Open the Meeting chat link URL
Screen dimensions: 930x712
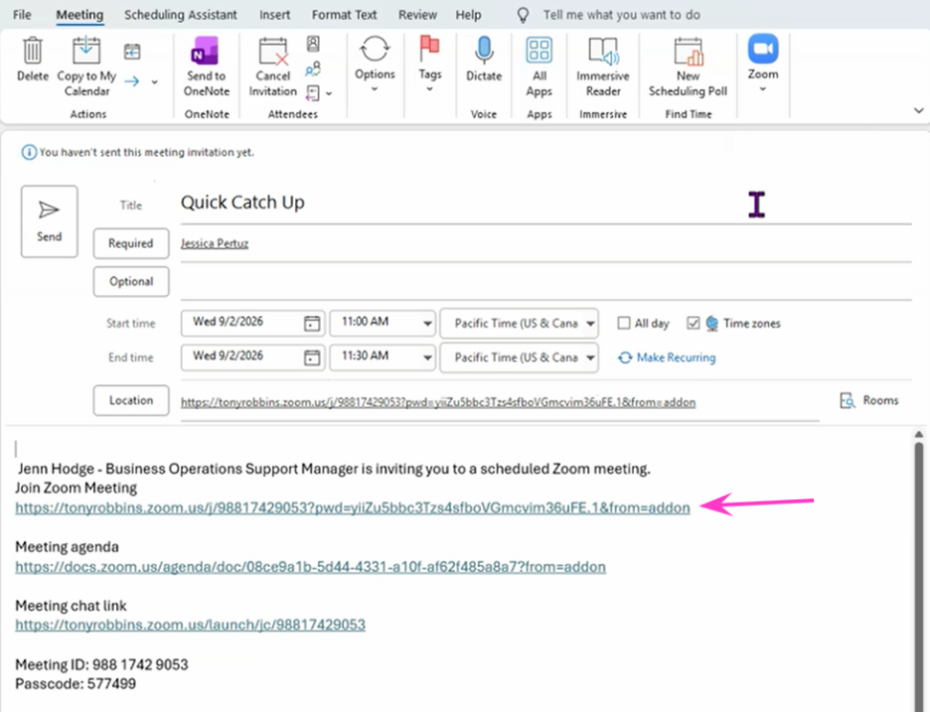(x=191, y=625)
